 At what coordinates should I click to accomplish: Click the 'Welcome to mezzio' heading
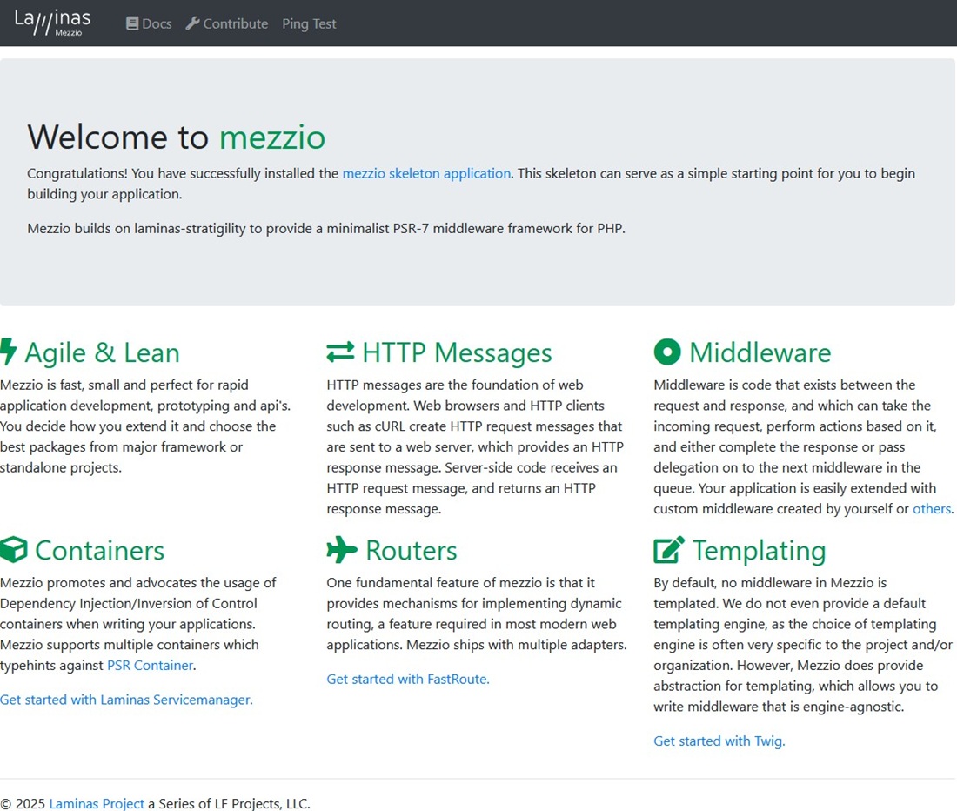(177, 137)
